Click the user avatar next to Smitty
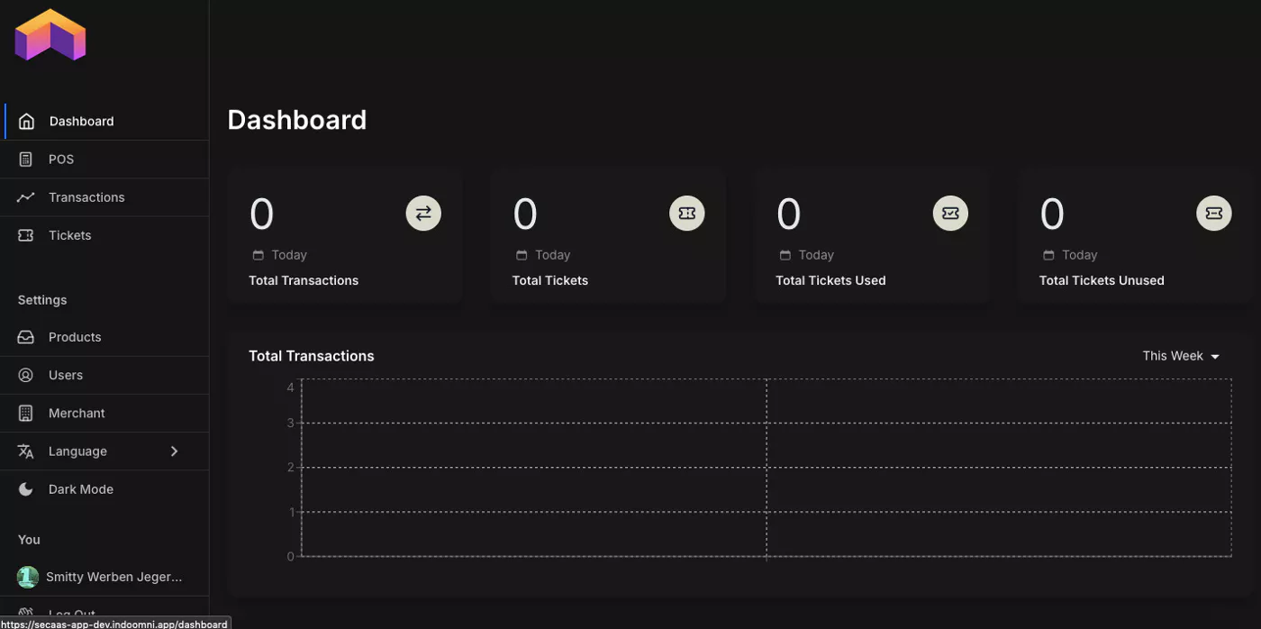 point(28,577)
